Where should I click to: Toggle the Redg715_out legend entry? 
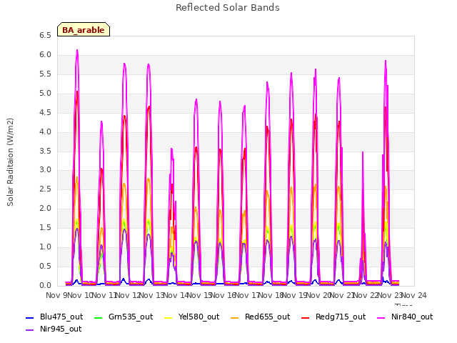(x=333, y=317)
